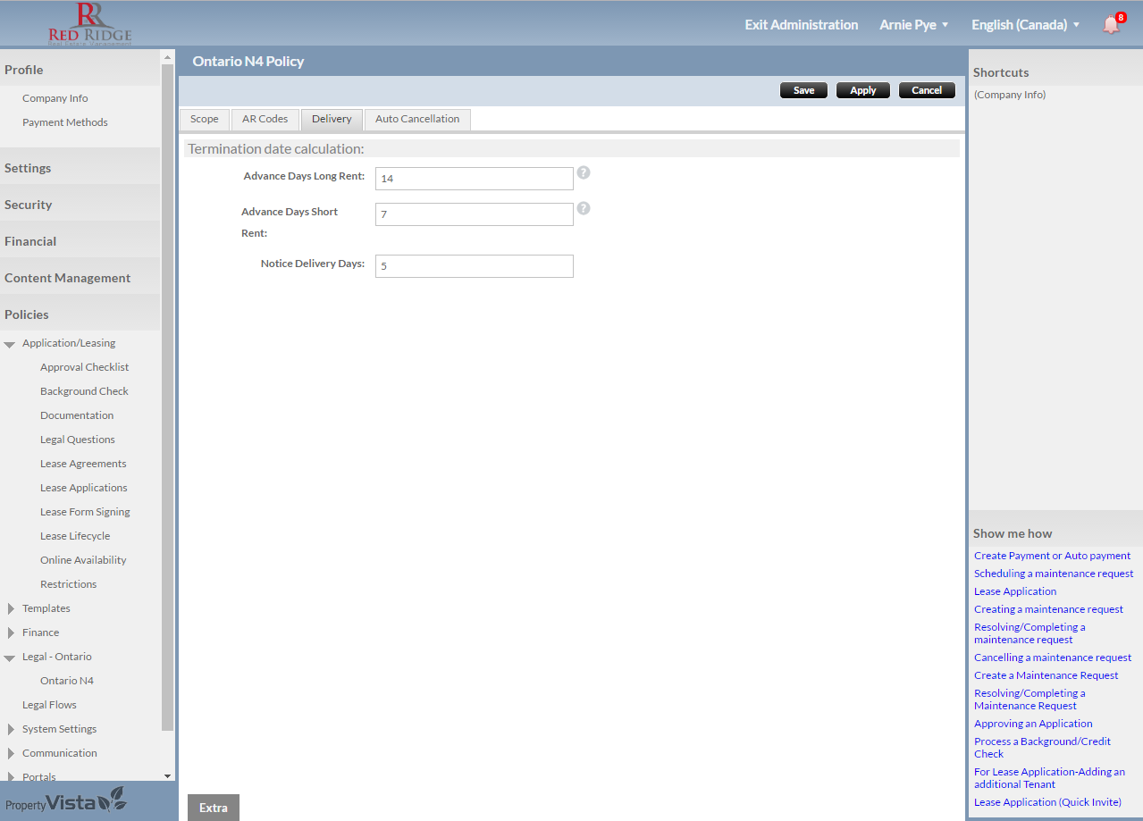Click Exit Administration link
This screenshot has height=821, width=1143.
[x=801, y=25]
